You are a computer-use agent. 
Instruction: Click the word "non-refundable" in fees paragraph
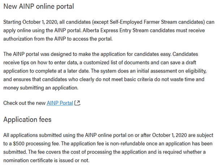point(117,144)
